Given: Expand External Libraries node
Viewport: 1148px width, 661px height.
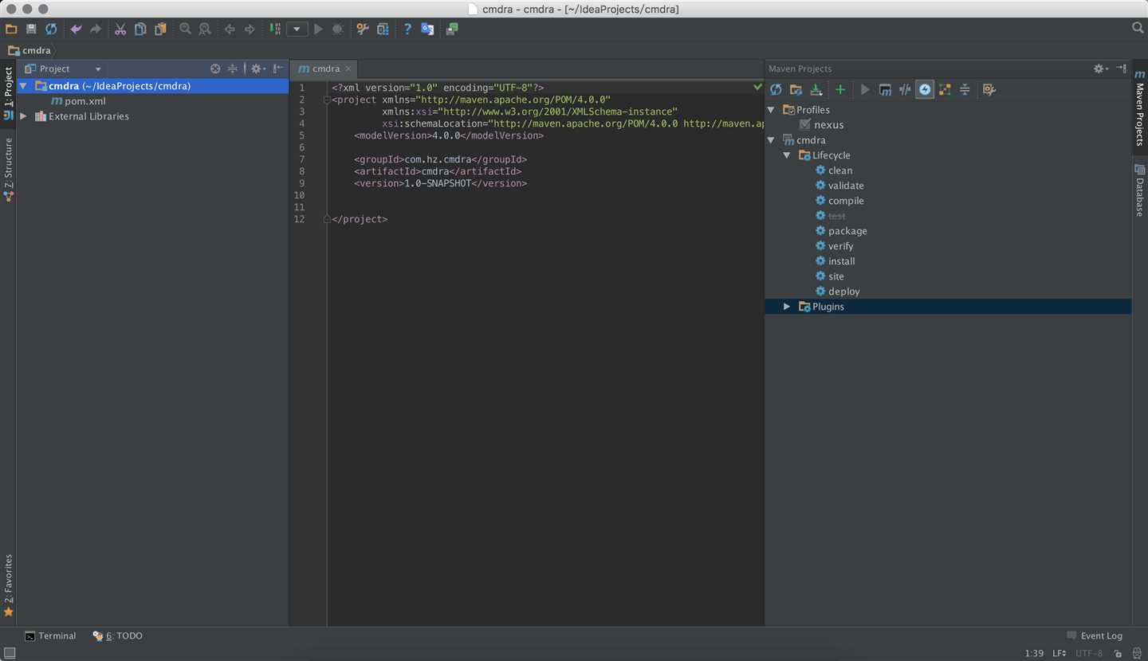Looking at the screenshot, I should (23, 116).
